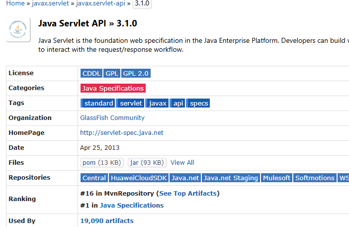Click the CDDL license badge
Image resolution: width=349 pixels, height=227 pixels.
coord(91,73)
